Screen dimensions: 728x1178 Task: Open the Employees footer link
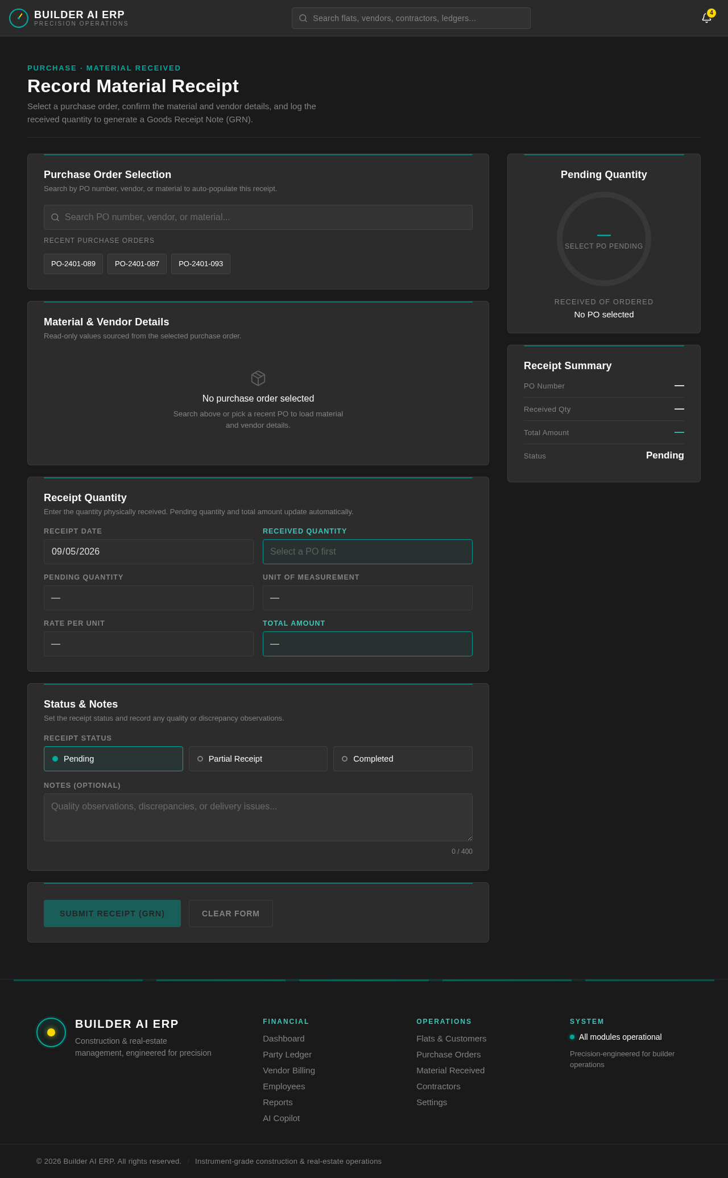[284, 1086]
